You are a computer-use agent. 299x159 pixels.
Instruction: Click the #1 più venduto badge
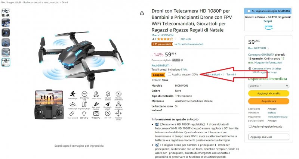[162, 44]
